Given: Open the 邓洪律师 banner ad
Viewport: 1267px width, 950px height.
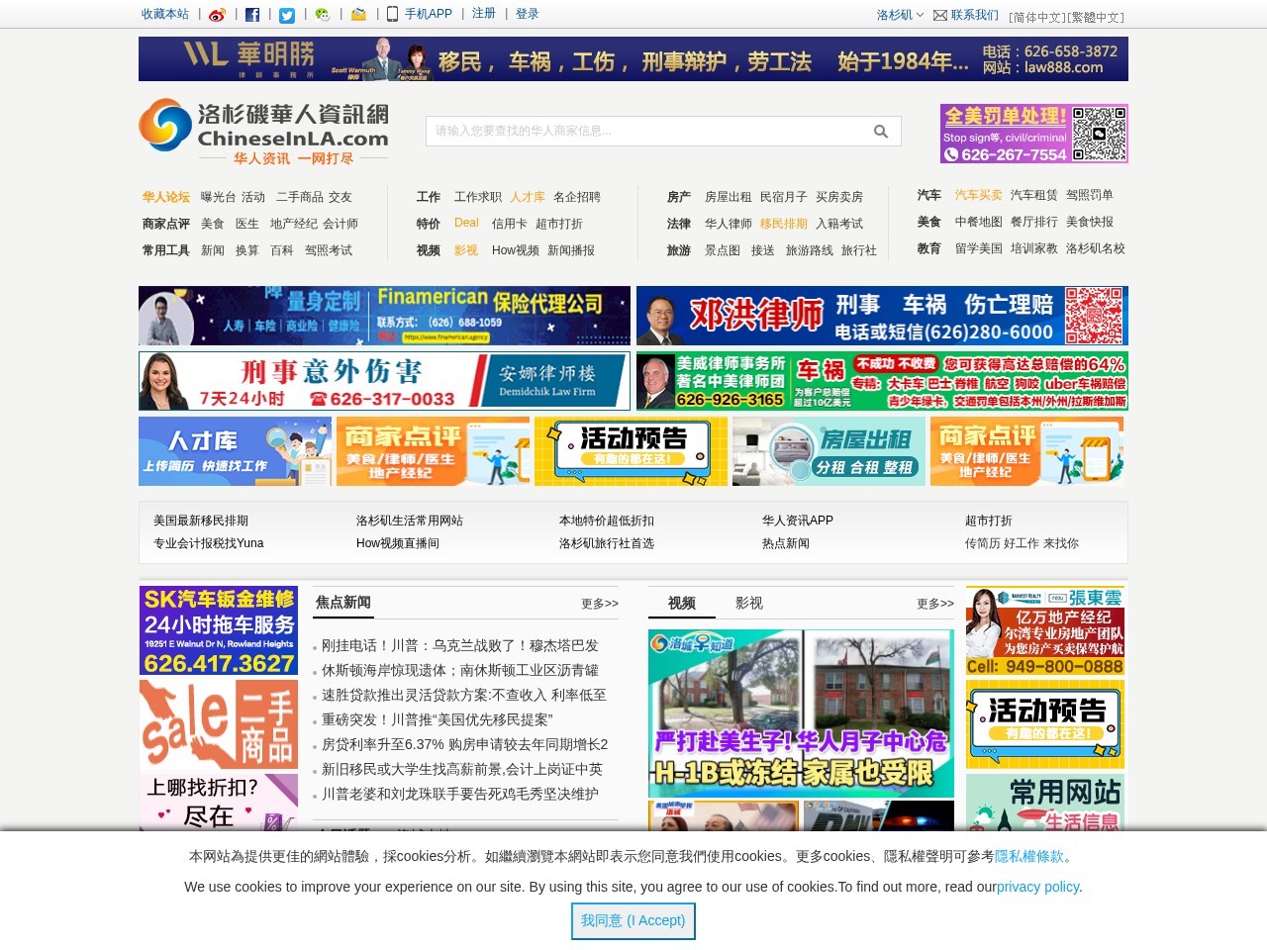Looking at the screenshot, I should pos(882,316).
